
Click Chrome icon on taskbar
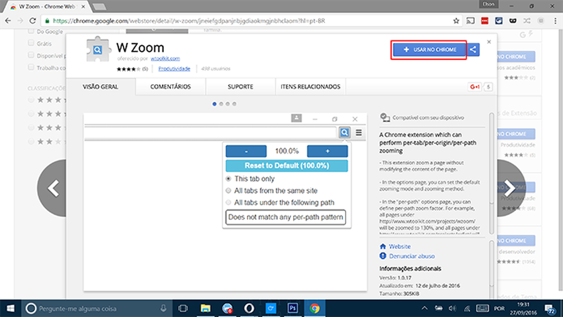click(x=315, y=308)
